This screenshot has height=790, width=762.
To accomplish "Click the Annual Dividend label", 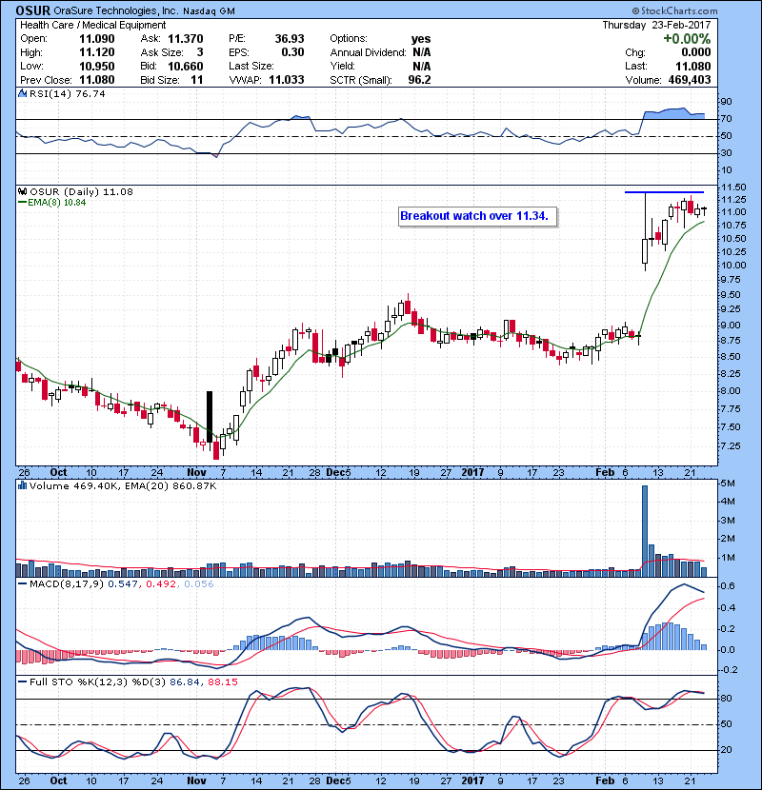I will (368, 52).
